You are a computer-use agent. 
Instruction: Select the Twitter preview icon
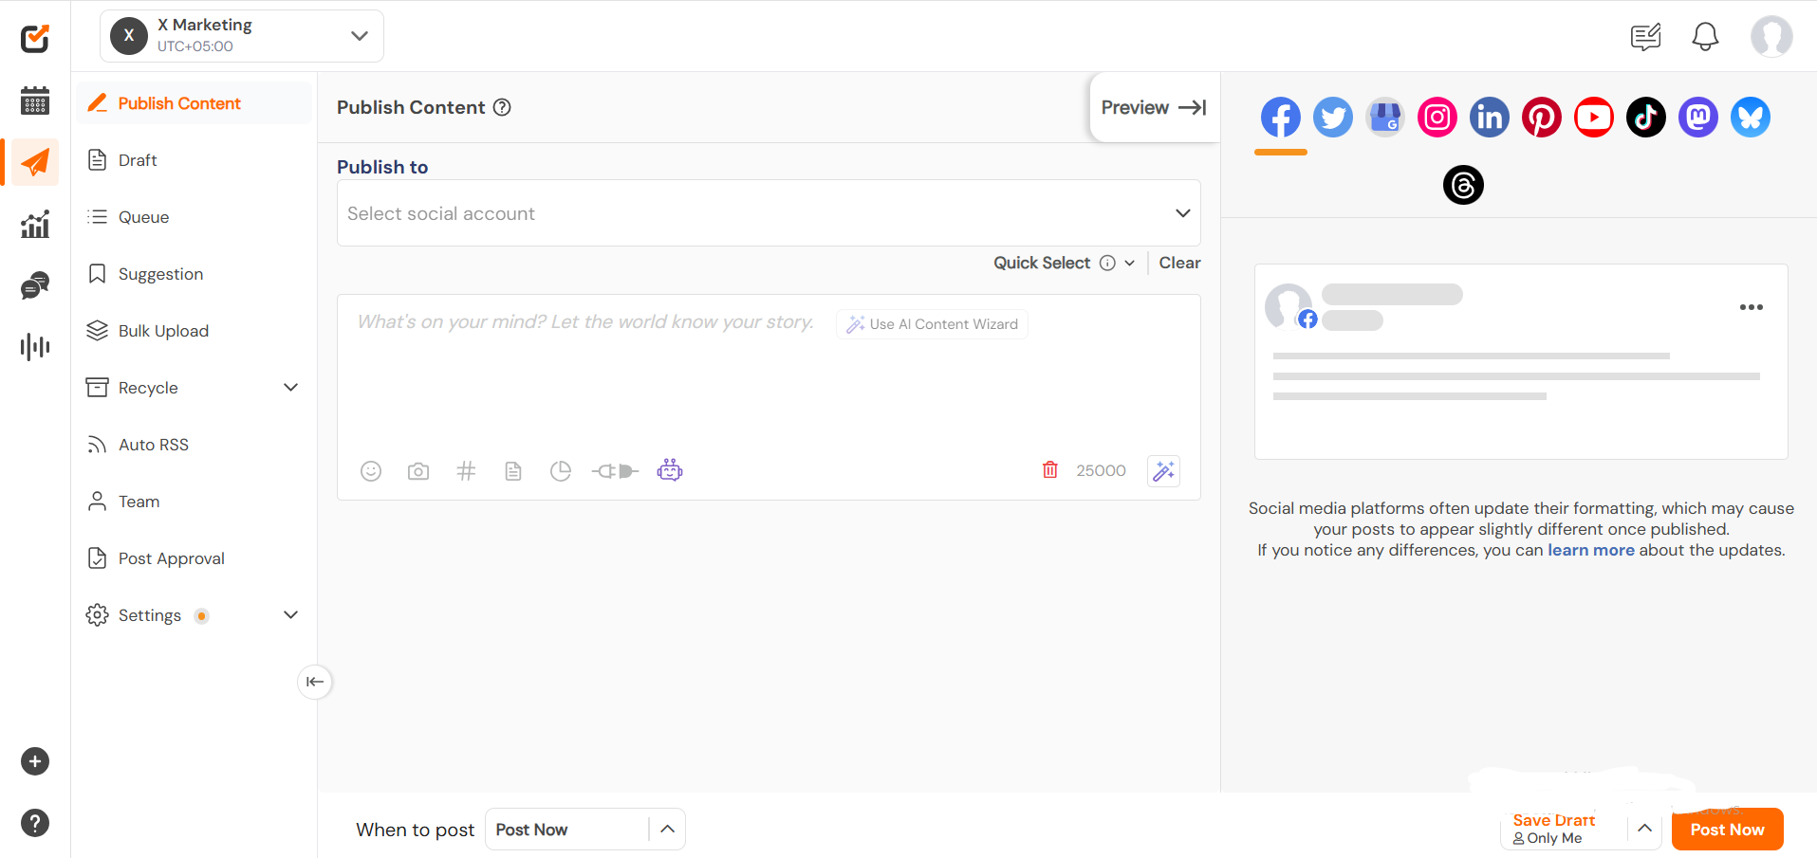point(1333,118)
